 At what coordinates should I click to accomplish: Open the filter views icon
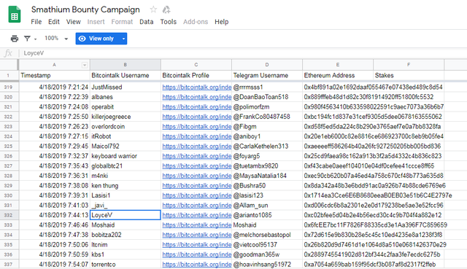point(27,39)
